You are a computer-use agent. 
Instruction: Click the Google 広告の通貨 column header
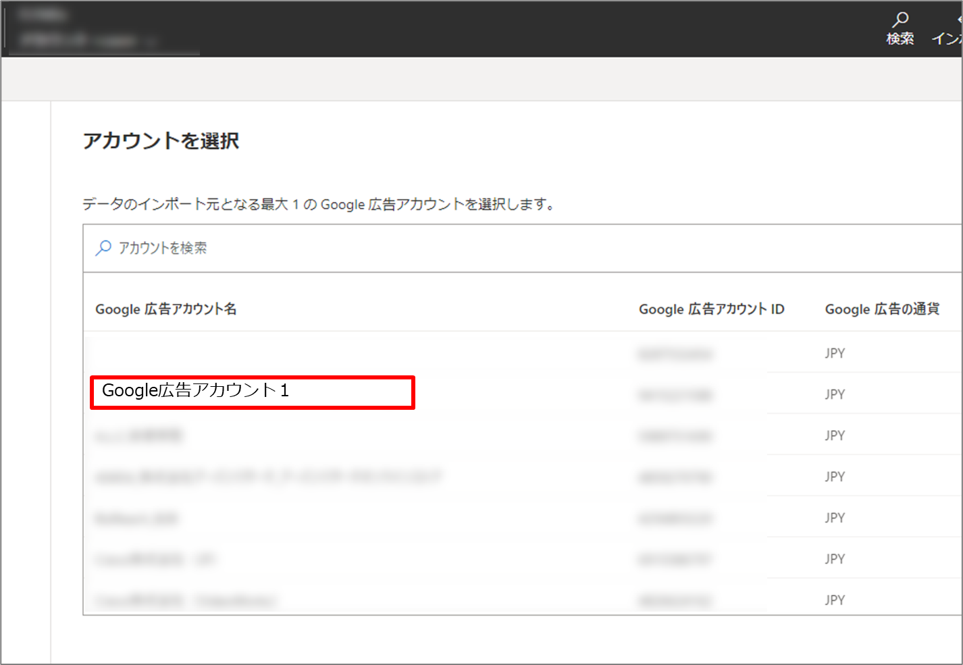pyautogui.click(x=881, y=309)
